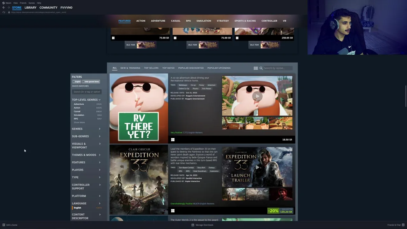Click the page scrollbar thumb on right

(406, 96)
